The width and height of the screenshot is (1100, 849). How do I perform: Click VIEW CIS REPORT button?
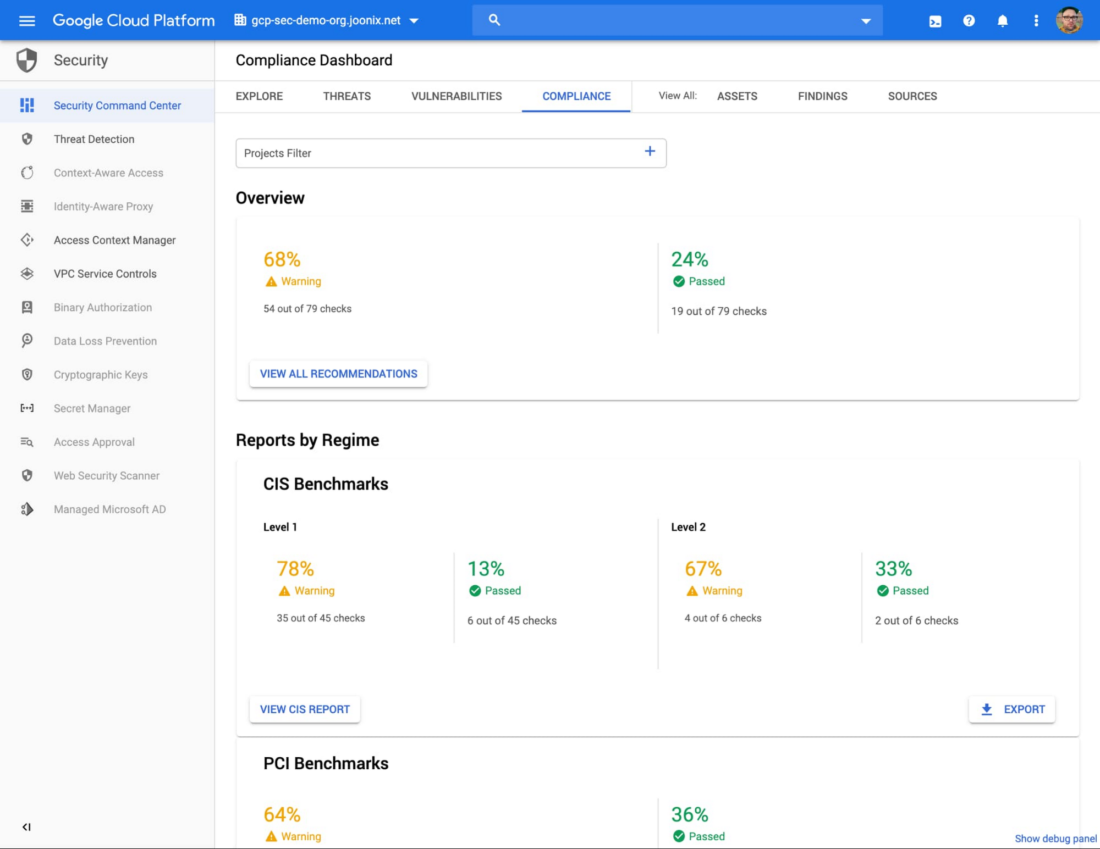pyautogui.click(x=305, y=709)
